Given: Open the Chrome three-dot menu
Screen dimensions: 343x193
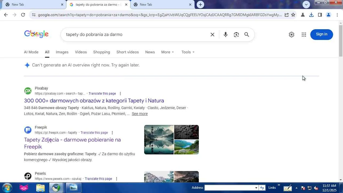Looking at the screenshot, I should [337, 15].
